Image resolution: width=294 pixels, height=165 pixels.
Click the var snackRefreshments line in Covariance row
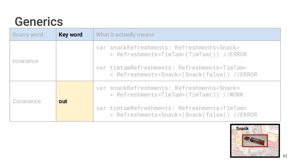point(168,88)
